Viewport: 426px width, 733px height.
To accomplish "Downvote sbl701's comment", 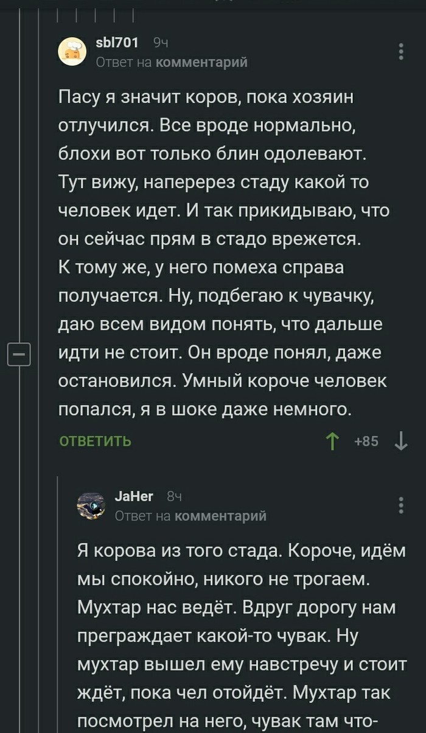I will [401, 441].
